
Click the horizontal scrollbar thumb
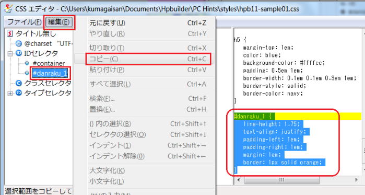pyautogui.click(x=281, y=180)
